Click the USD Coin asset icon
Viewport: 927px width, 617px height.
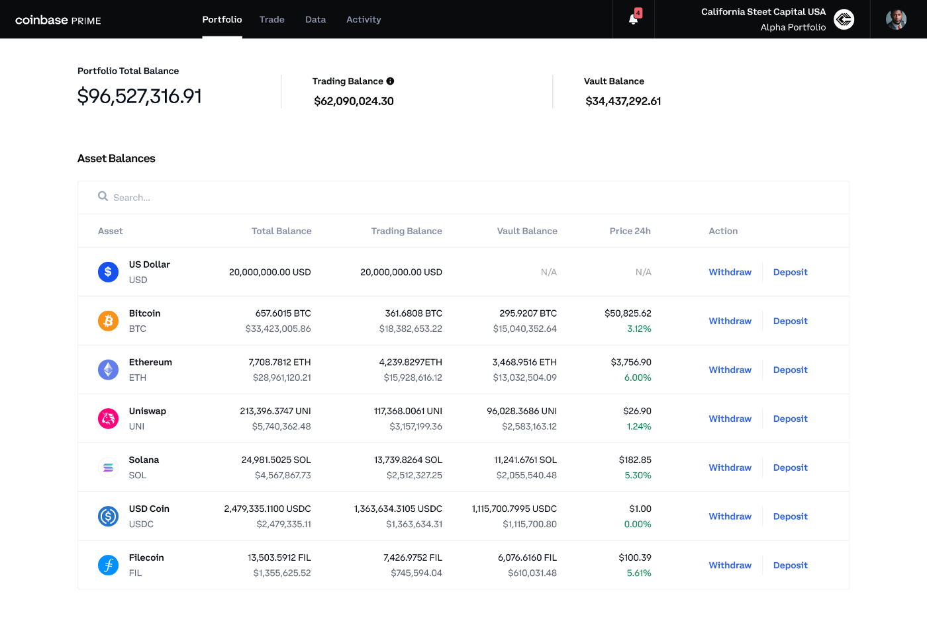pyautogui.click(x=108, y=516)
